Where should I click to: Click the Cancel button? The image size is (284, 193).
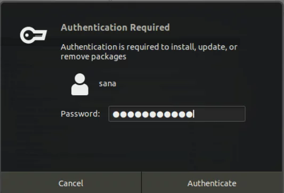tap(71, 183)
